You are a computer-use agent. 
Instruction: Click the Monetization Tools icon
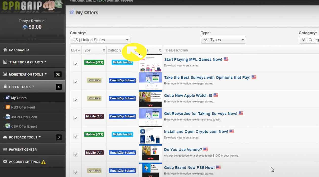(5, 74)
